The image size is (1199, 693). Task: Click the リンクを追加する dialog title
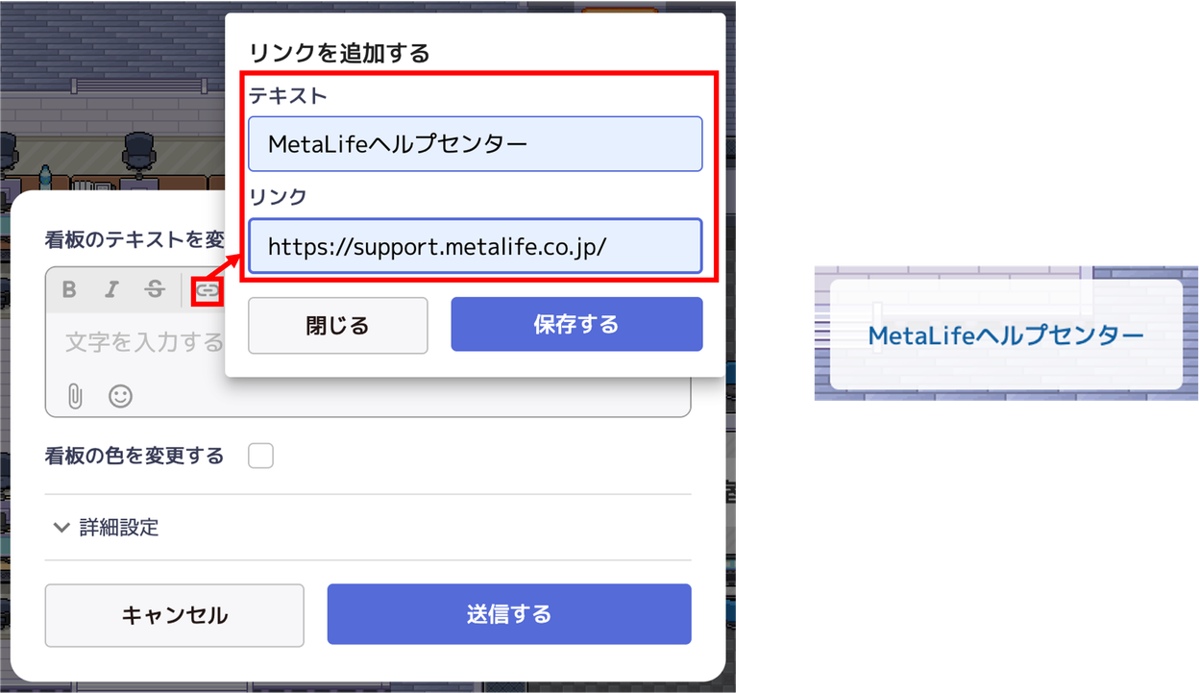339,53
